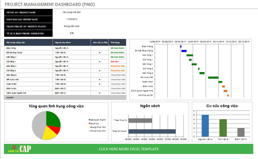Click the blue Nguyễn Văn A chart column
Screen dimensions: 258x159
click(205, 125)
